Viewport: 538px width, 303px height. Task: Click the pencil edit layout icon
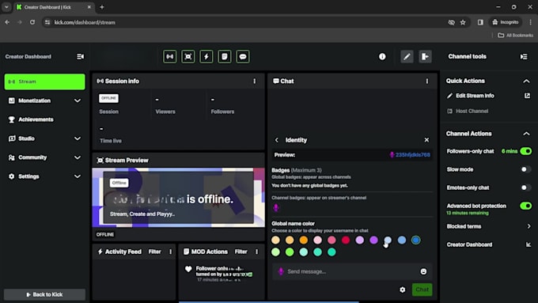(407, 57)
